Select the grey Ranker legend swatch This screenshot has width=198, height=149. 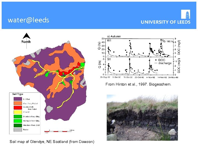point(18,130)
